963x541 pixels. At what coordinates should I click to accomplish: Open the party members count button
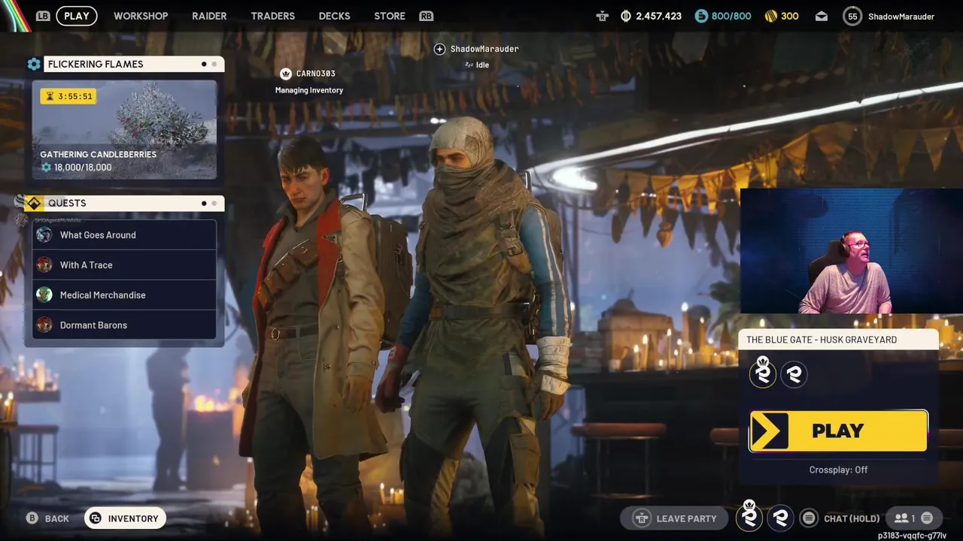(x=913, y=518)
